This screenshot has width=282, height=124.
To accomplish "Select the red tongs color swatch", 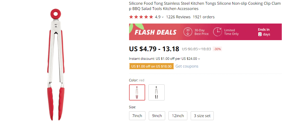I will click(137, 92).
